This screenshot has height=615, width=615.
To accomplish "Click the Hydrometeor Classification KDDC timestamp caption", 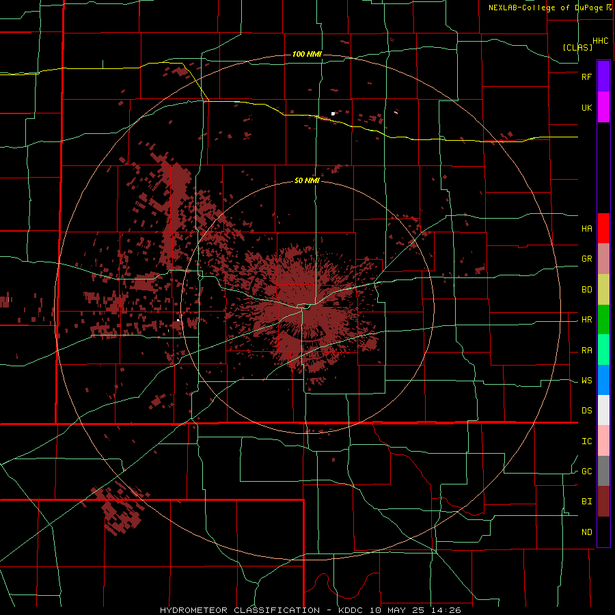I will coord(310,610).
